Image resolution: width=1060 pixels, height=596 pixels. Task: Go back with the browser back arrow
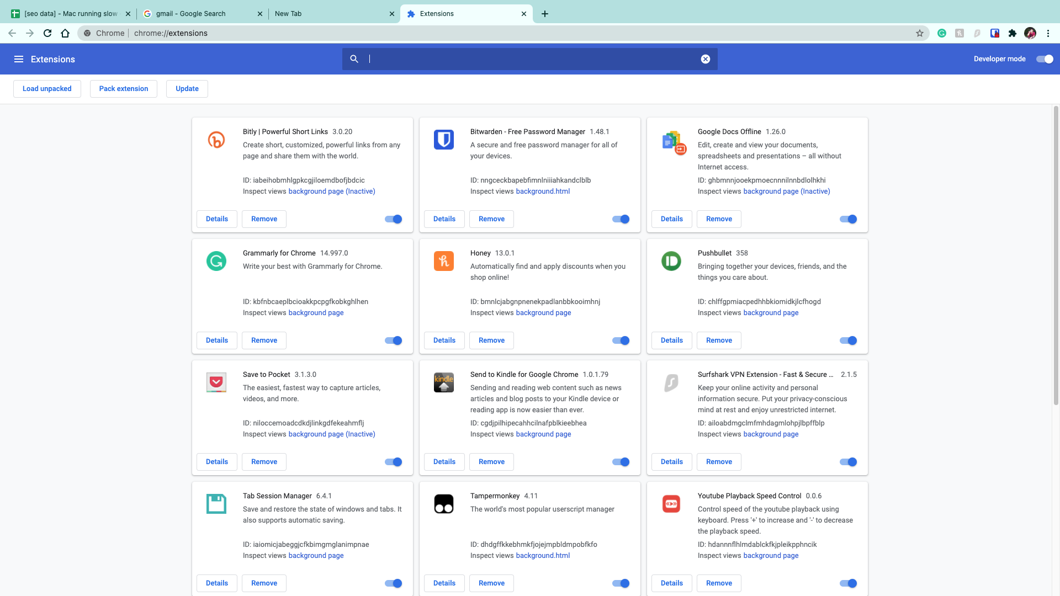click(12, 33)
